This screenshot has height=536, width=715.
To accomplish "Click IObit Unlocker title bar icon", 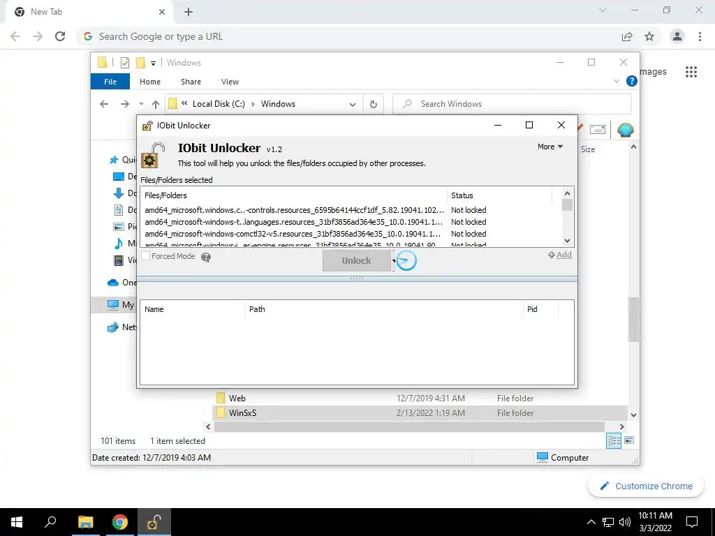I will tap(147, 126).
